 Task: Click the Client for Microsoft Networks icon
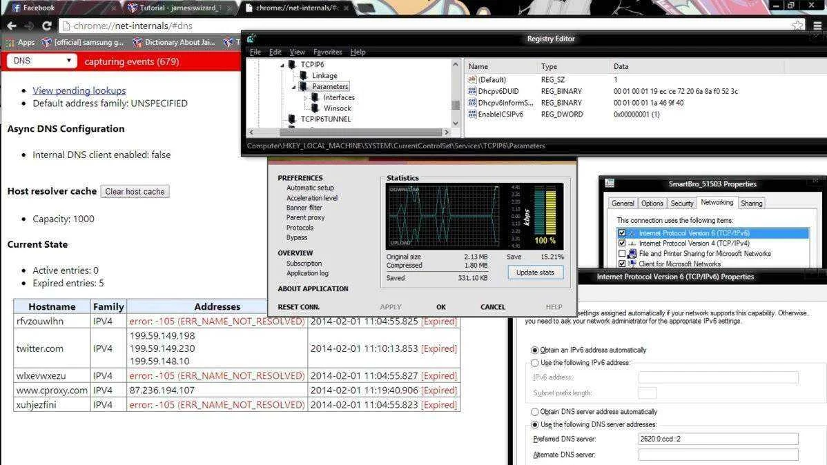coord(632,264)
